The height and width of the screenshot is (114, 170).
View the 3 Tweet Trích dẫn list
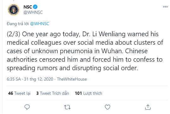pos(53,93)
